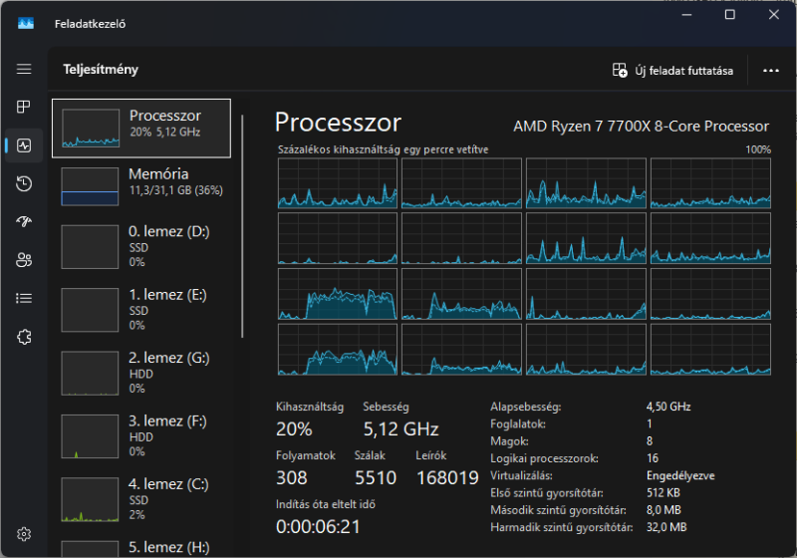Screen dimensions: 797x558
Task: Open the Details list icon in sidebar
Action: click(x=24, y=298)
